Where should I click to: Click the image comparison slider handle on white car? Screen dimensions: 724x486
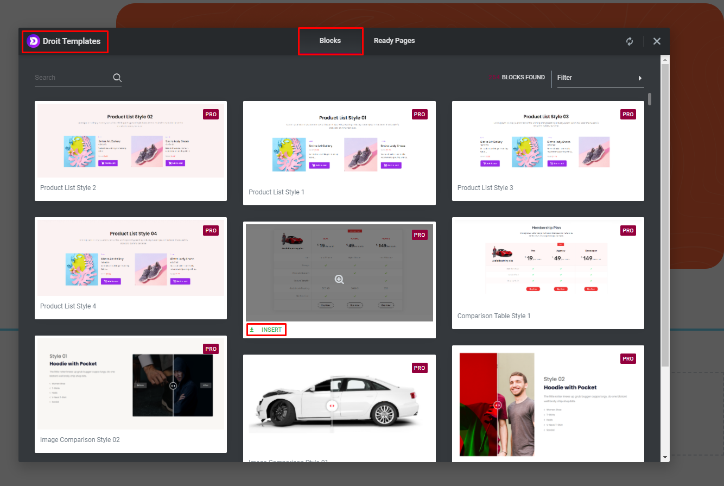[332, 406]
